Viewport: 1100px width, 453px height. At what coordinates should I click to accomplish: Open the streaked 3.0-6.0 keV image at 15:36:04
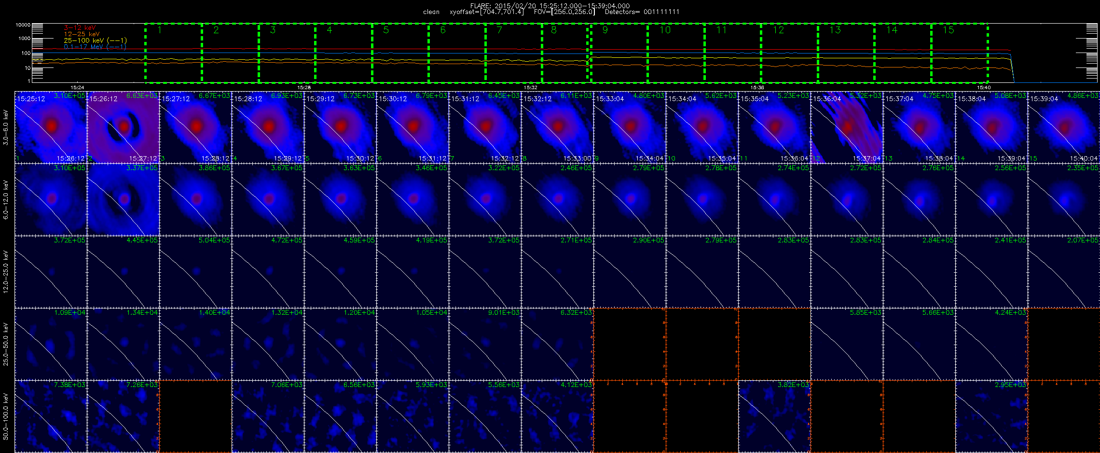(847, 127)
